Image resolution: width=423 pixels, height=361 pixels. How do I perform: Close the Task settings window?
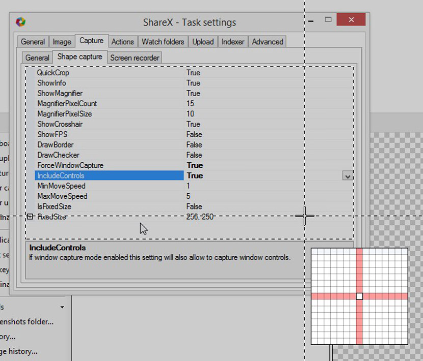coord(351,20)
